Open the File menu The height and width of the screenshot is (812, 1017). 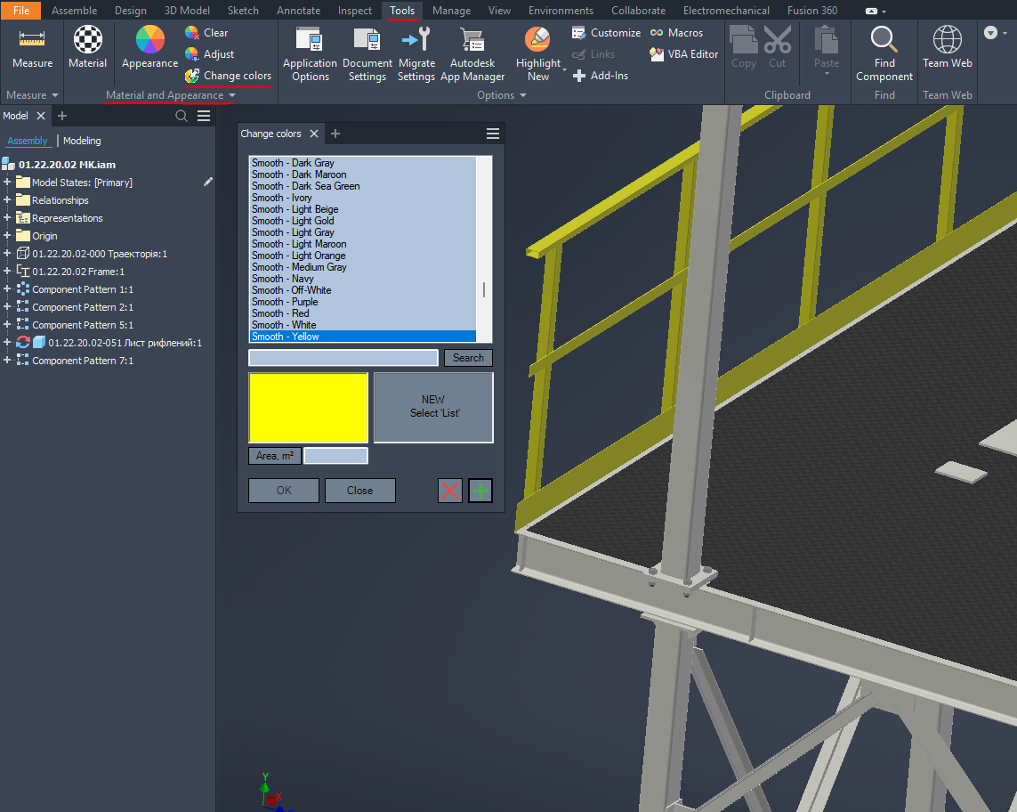point(21,11)
